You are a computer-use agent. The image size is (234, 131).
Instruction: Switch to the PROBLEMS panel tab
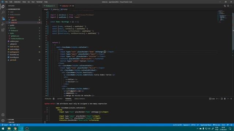[48, 99]
